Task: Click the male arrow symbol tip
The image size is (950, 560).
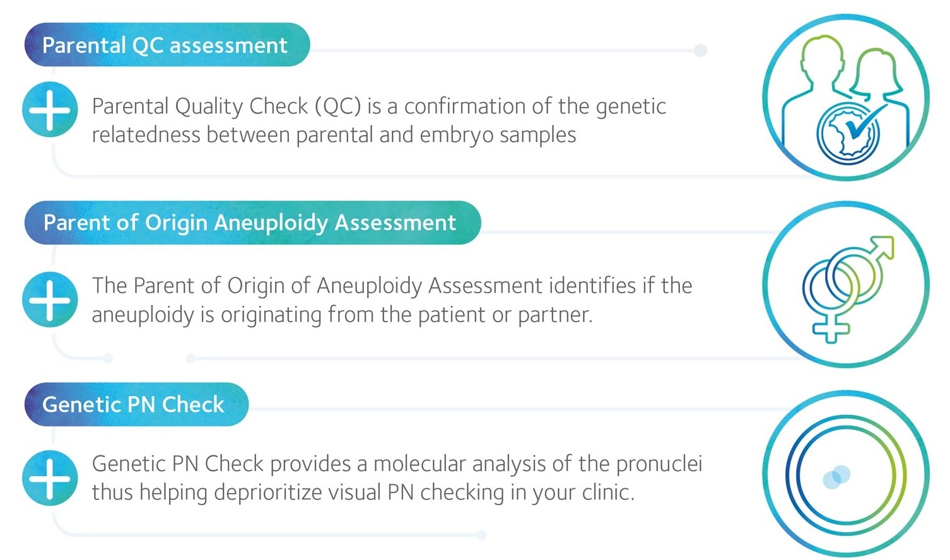Action: (x=883, y=247)
